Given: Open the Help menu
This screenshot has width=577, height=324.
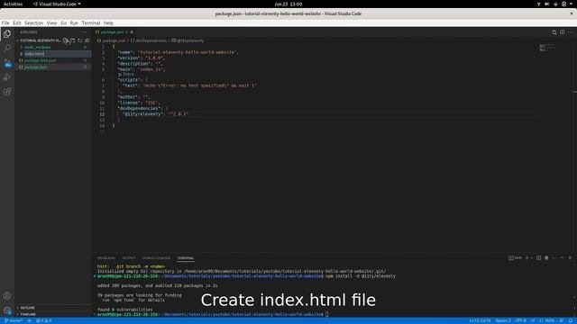Looking at the screenshot, I should 108,22.
